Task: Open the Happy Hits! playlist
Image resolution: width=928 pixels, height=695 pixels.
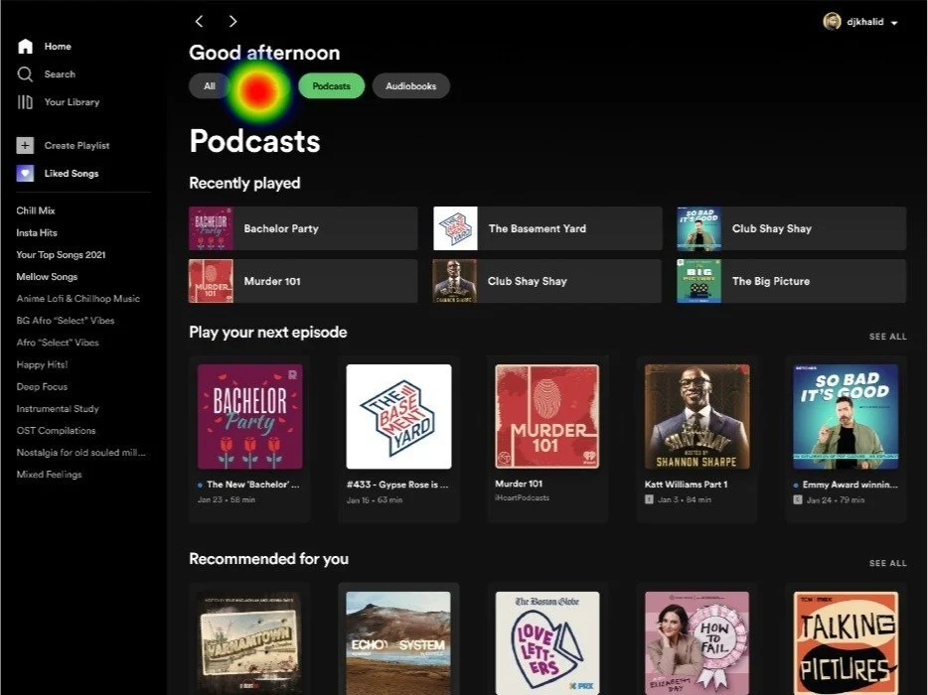Action: point(42,364)
